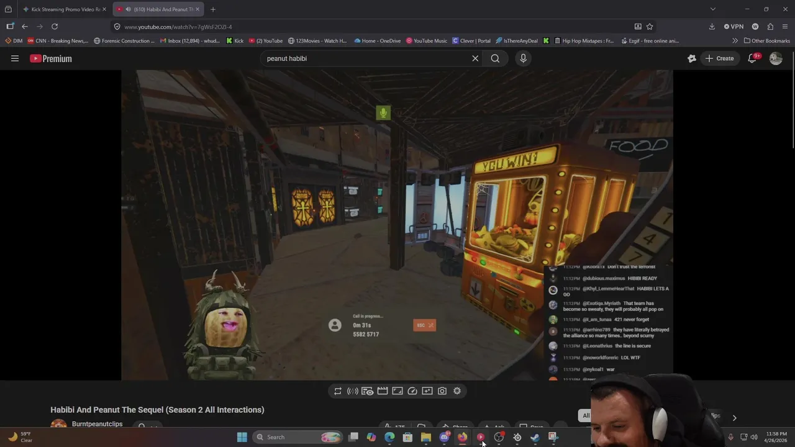Go back one page
795x447 pixels.
tap(24, 27)
